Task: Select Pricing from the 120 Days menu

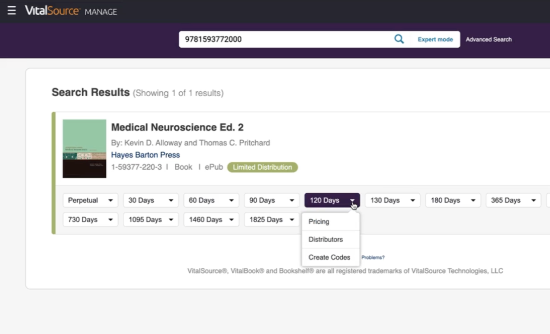Action: [319, 221]
